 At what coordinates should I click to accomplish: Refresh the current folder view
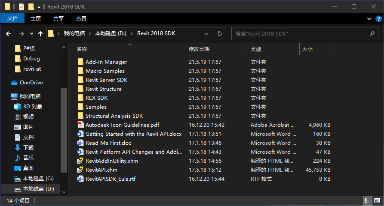pos(220,34)
